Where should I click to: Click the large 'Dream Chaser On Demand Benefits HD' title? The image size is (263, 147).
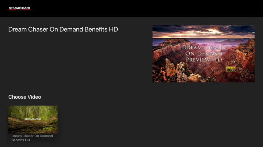click(63, 29)
